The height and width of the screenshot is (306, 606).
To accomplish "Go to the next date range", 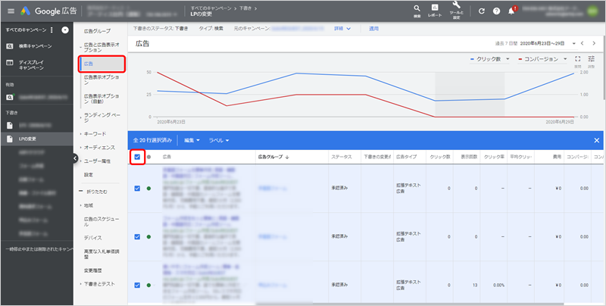I will point(594,43).
